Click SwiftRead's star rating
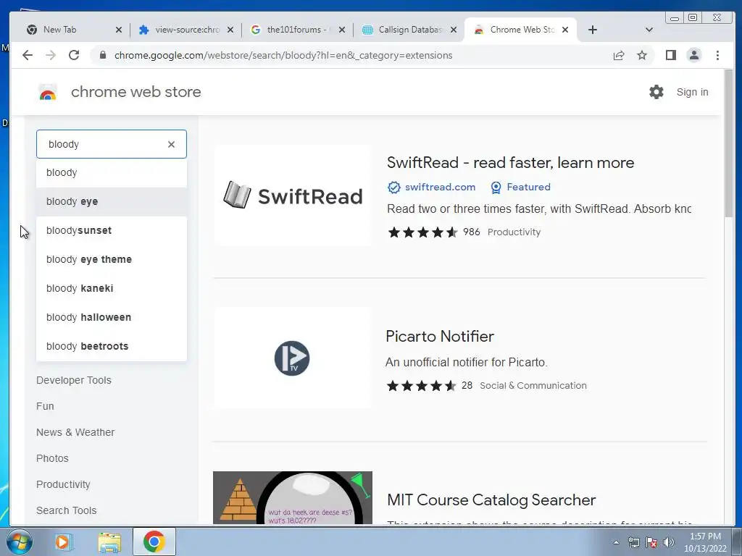This screenshot has width=742, height=556. [422, 232]
